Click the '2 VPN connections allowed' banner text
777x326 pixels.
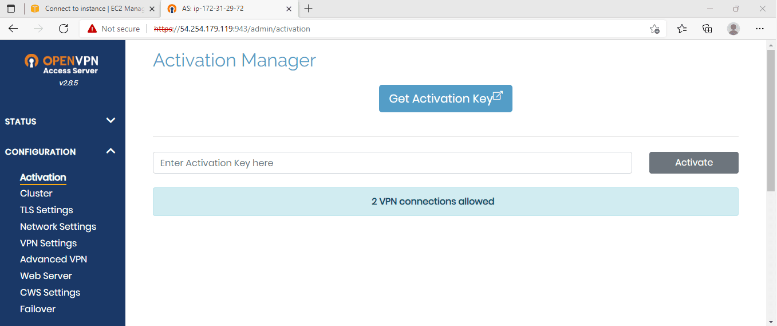click(433, 202)
